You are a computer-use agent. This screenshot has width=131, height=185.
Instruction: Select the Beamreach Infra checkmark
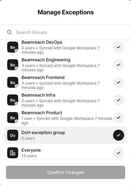point(119,100)
